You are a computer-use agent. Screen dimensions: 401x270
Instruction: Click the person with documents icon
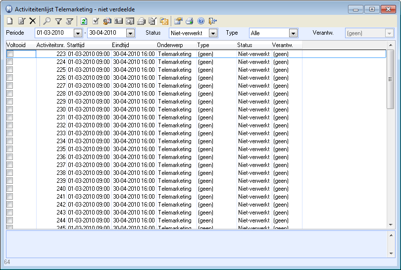pos(107,21)
